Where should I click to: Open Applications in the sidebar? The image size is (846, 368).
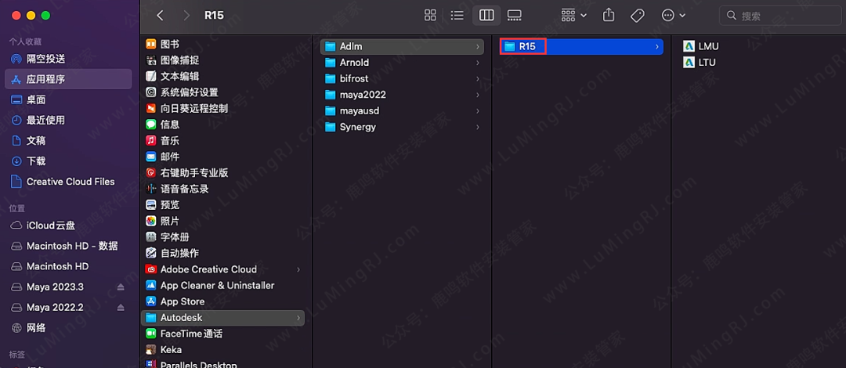coord(45,79)
